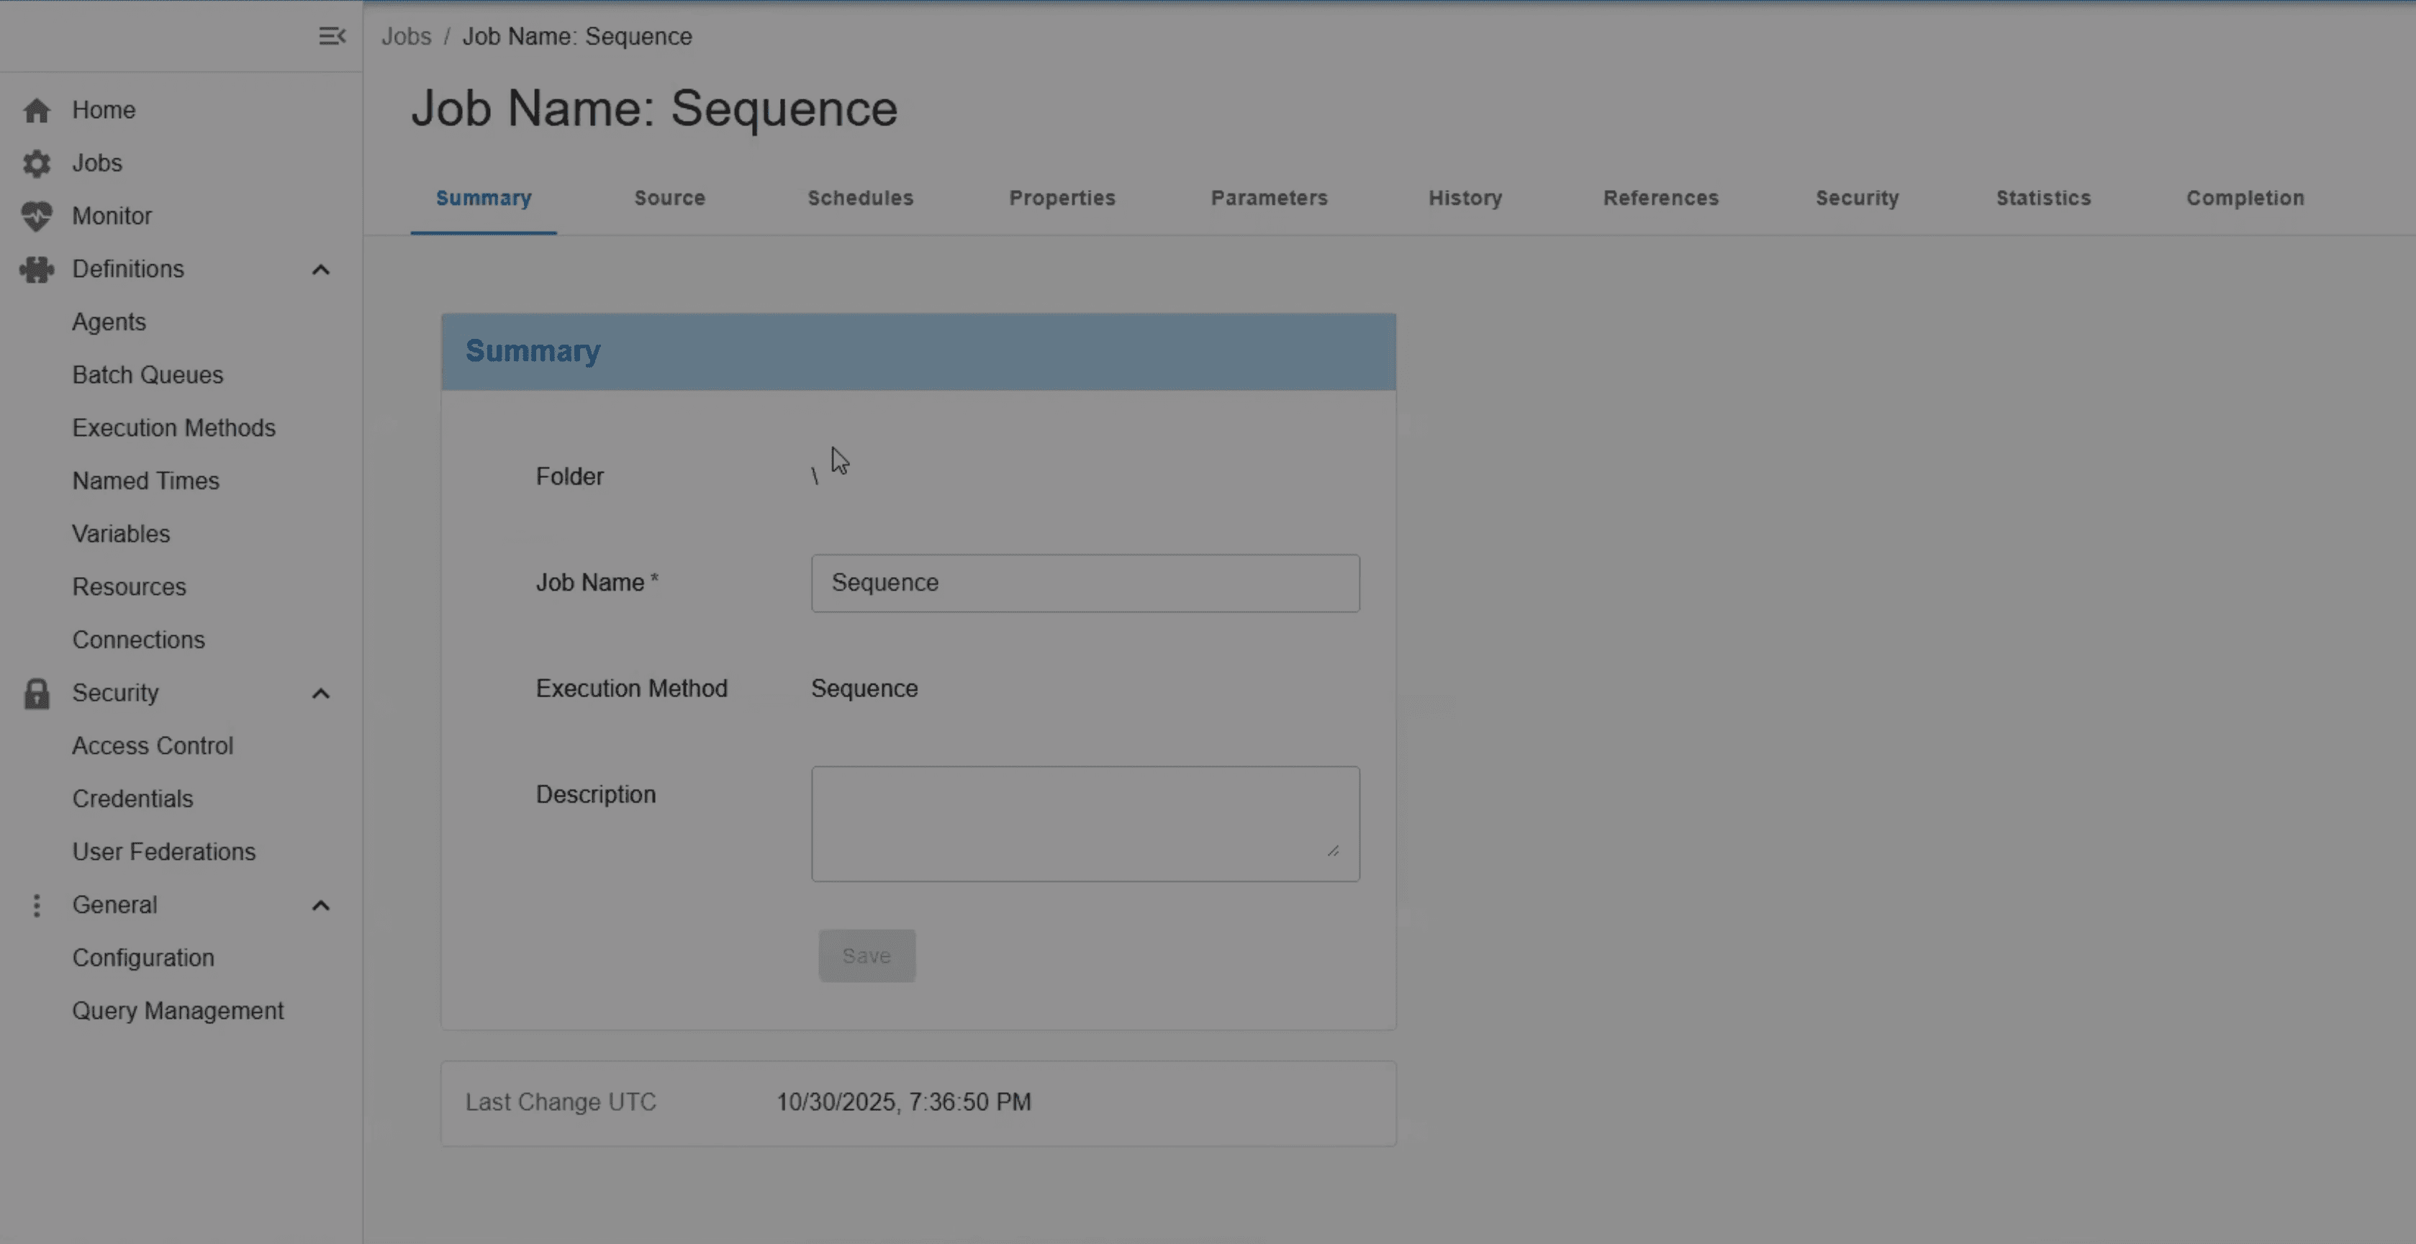The image size is (2416, 1244).
Task: Click the General three-dots icon
Action: [x=37, y=906]
